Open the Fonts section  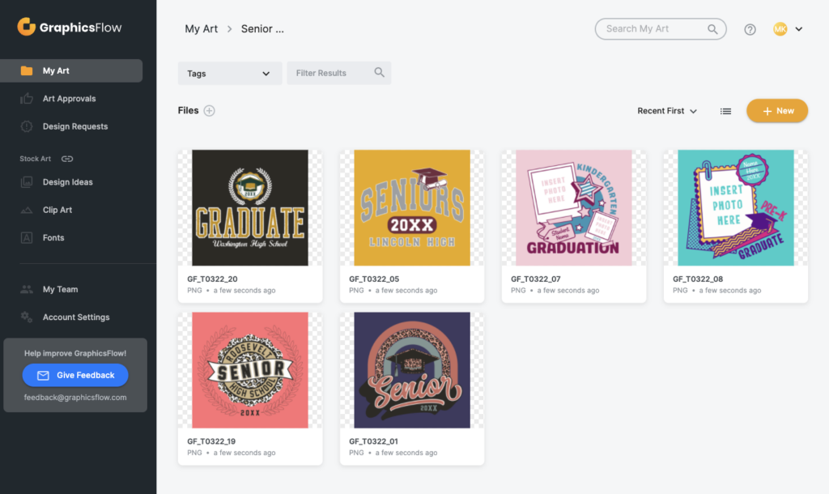(53, 238)
